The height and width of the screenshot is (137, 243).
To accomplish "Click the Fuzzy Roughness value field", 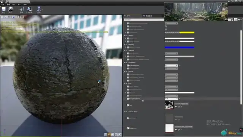I will (171, 99).
